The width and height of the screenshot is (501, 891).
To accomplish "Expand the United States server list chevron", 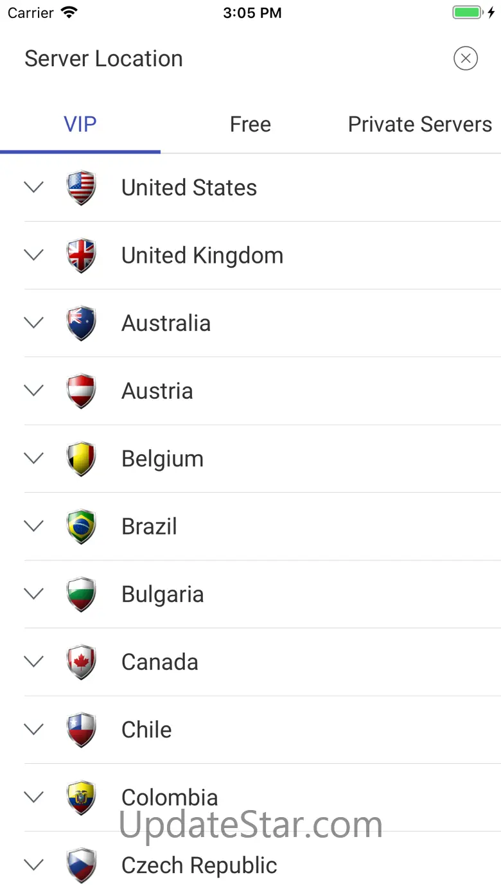I will point(33,187).
